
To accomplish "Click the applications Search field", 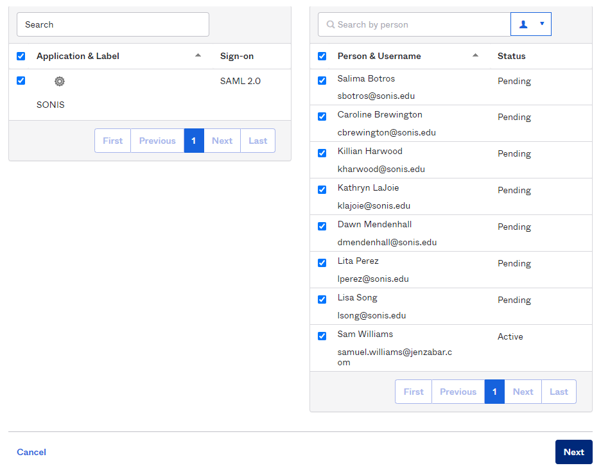I will coord(112,24).
